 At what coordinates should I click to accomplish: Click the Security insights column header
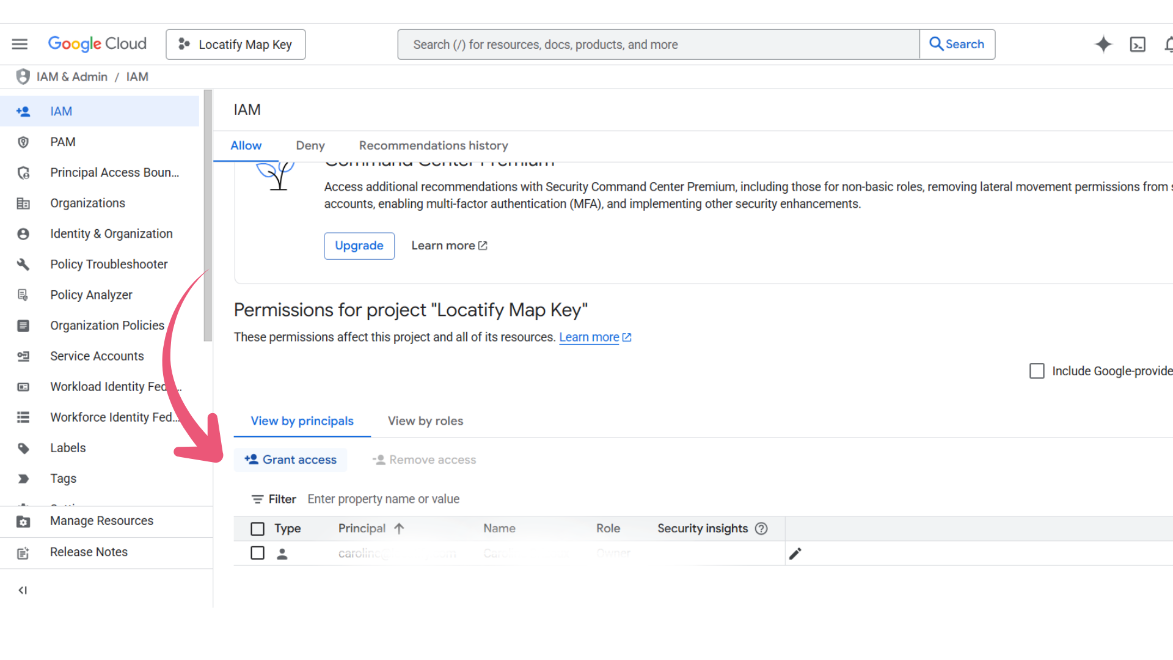pyautogui.click(x=703, y=529)
